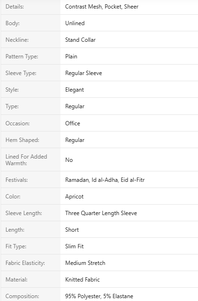
Task: Select the '95% Polyester, 5% Elastane' composition text
Action: [99, 296]
